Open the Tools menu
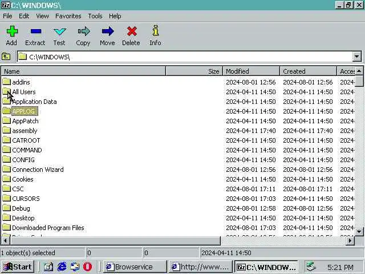 tap(95, 16)
